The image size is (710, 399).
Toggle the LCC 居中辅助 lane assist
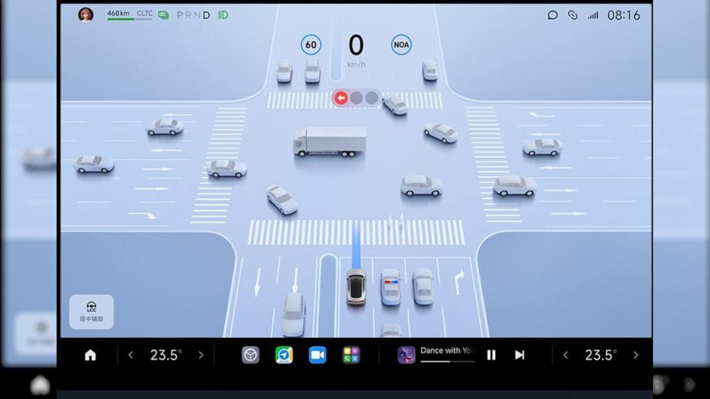pyautogui.click(x=91, y=312)
